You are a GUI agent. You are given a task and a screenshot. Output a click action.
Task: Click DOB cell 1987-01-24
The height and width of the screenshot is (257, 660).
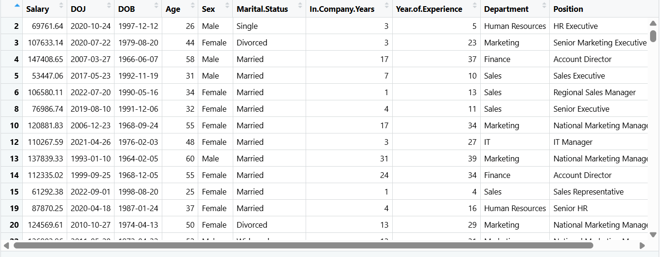[138, 208]
